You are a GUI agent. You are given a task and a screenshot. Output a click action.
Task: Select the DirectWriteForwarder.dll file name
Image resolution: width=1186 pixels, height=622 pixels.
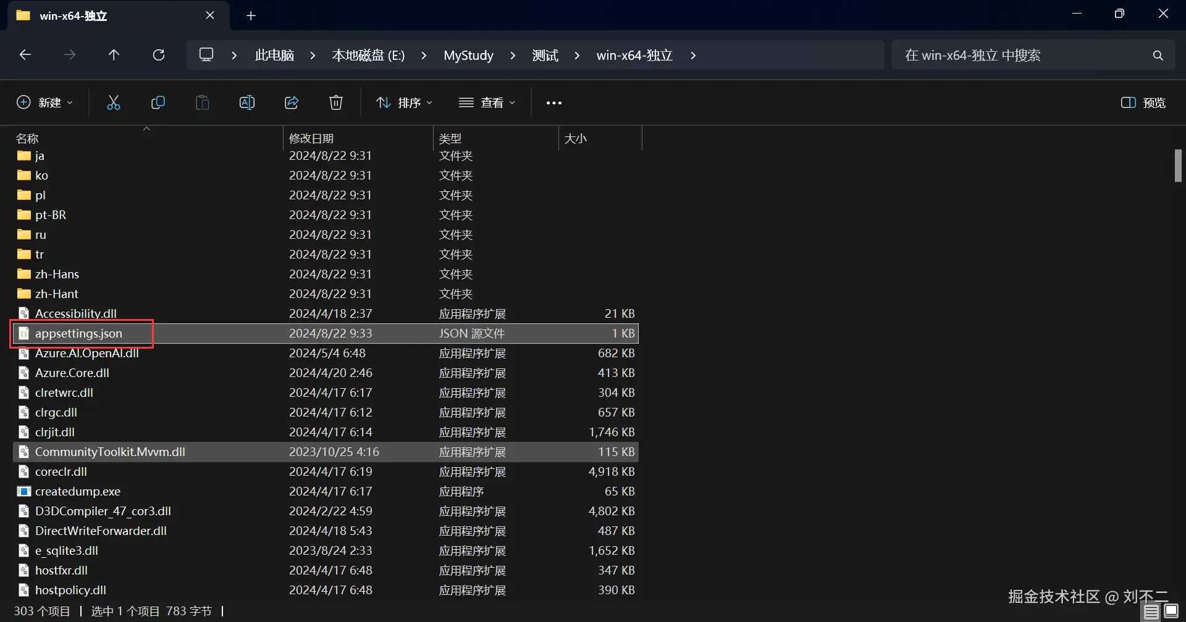tap(101, 531)
